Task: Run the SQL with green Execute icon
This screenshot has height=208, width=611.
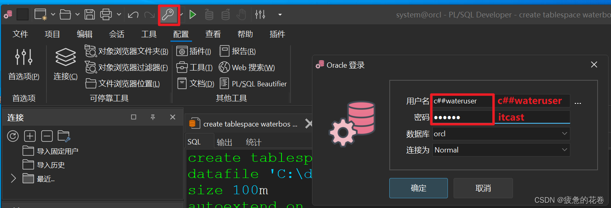Action: 193,15
